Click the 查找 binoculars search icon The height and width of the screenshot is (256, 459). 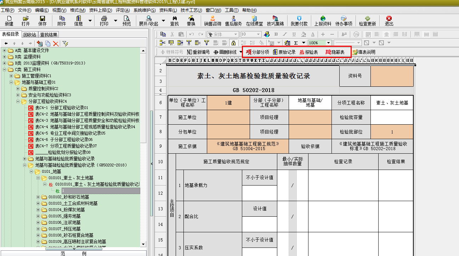point(174,21)
